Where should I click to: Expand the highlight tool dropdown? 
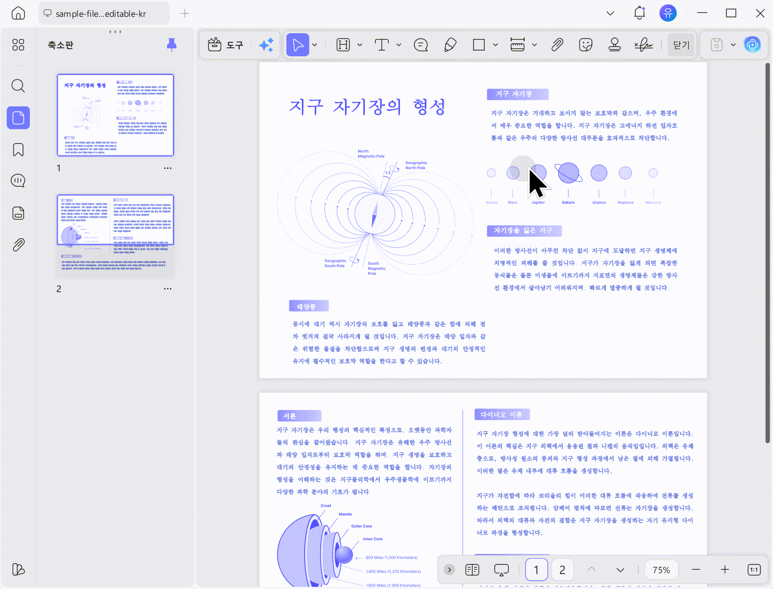click(360, 45)
